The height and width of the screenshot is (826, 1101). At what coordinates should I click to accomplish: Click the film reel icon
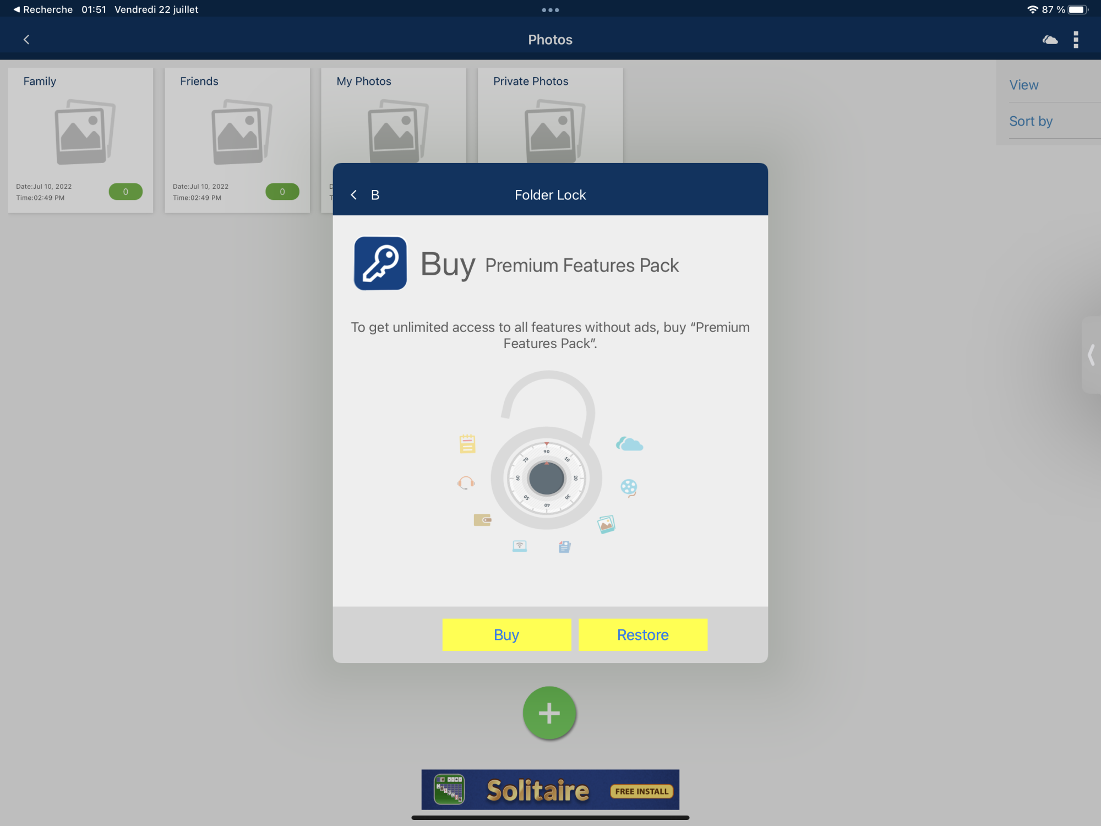(x=629, y=487)
